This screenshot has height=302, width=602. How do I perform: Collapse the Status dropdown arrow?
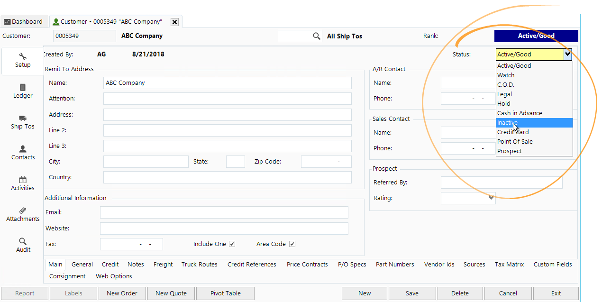tap(567, 55)
